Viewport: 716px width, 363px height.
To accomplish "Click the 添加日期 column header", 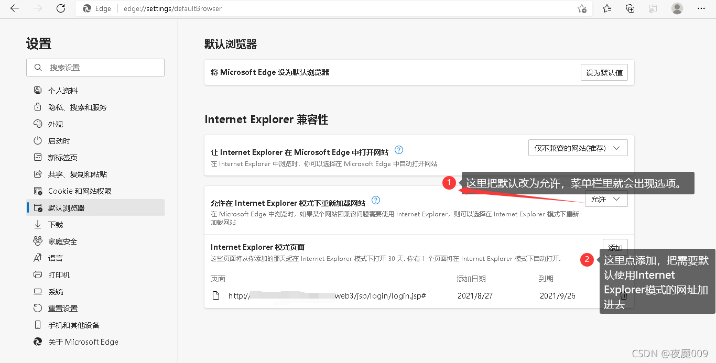I will [471, 279].
